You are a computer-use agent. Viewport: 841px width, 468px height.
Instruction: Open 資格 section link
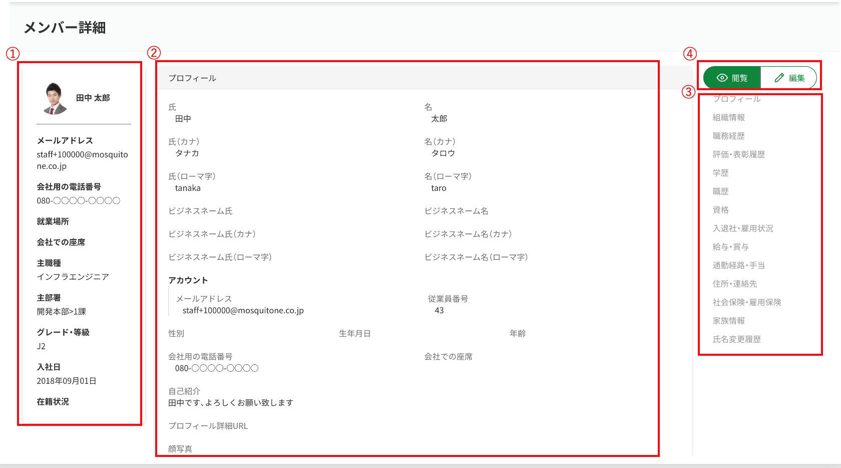pyautogui.click(x=720, y=210)
